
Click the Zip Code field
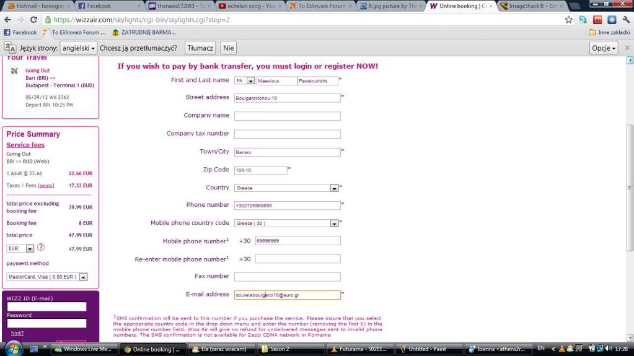261,170
